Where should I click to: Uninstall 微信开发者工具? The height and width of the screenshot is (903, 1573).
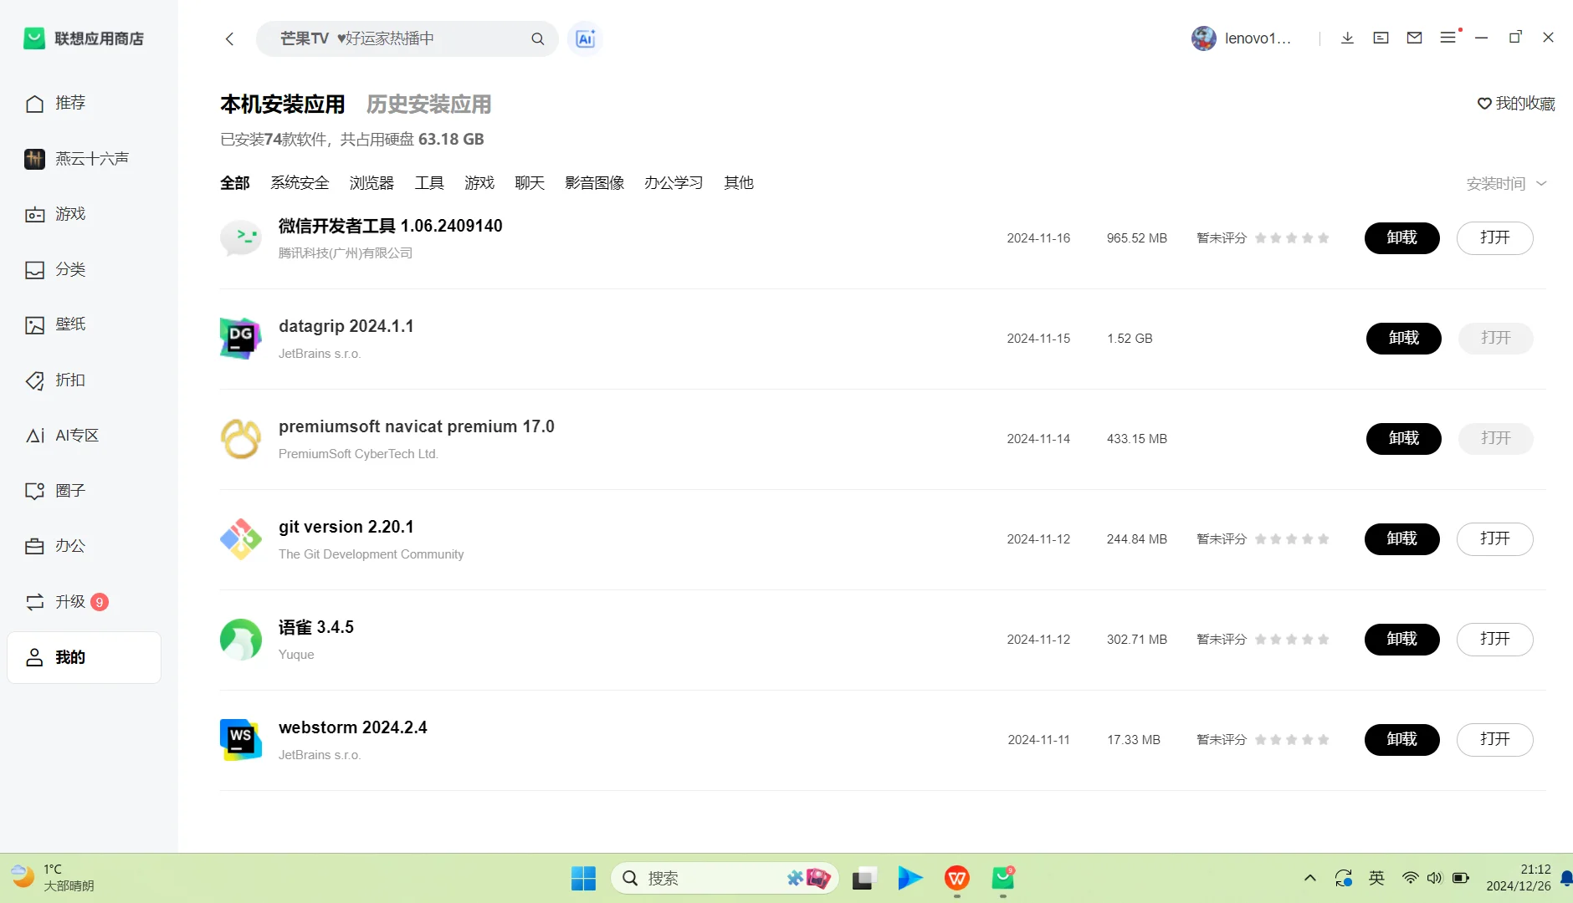(x=1402, y=238)
